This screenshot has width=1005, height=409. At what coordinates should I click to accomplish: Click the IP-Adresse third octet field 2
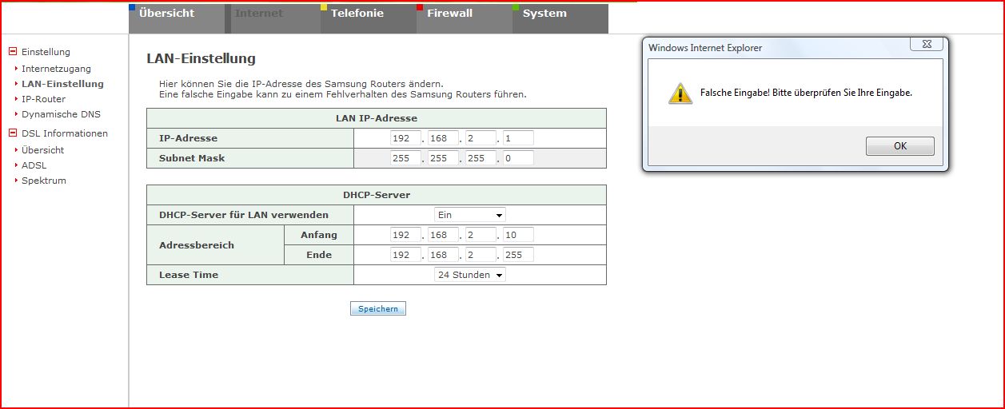coord(481,138)
